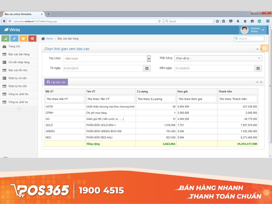Image resolution: width=272 pixels, height=204 pixels.
Task: Open Chi tiết nhập hàng in sidebar
Action: 19,63
